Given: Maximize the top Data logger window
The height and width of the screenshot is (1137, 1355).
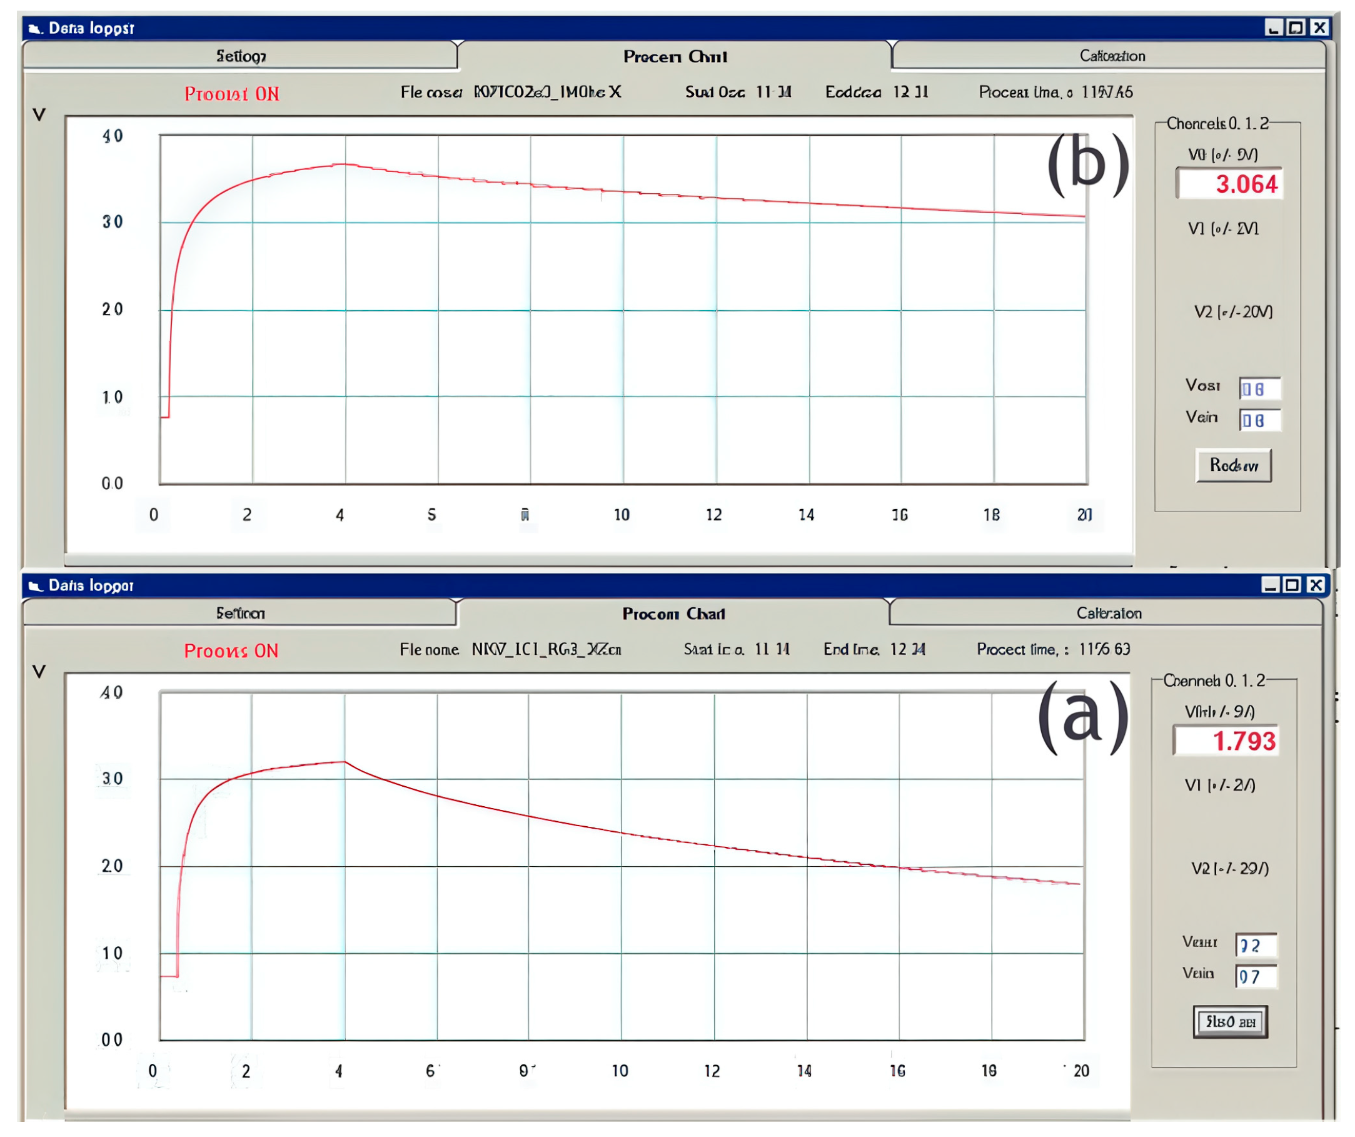Looking at the screenshot, I should coord(1296,28).
